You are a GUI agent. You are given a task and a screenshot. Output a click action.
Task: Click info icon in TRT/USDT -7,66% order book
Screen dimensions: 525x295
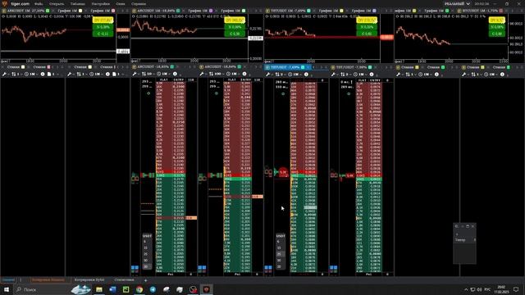point(372,74)
